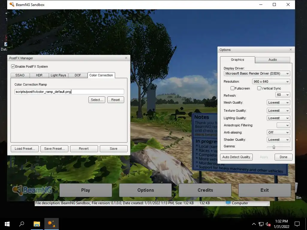Expand Texture Quality dropdown

[x=279, y=111]
